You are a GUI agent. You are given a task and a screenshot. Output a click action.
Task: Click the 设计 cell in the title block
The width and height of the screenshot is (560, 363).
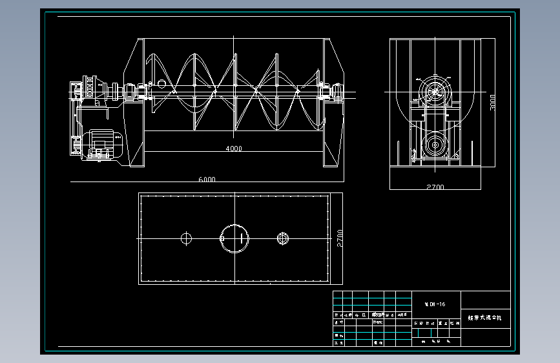[338, 322]
